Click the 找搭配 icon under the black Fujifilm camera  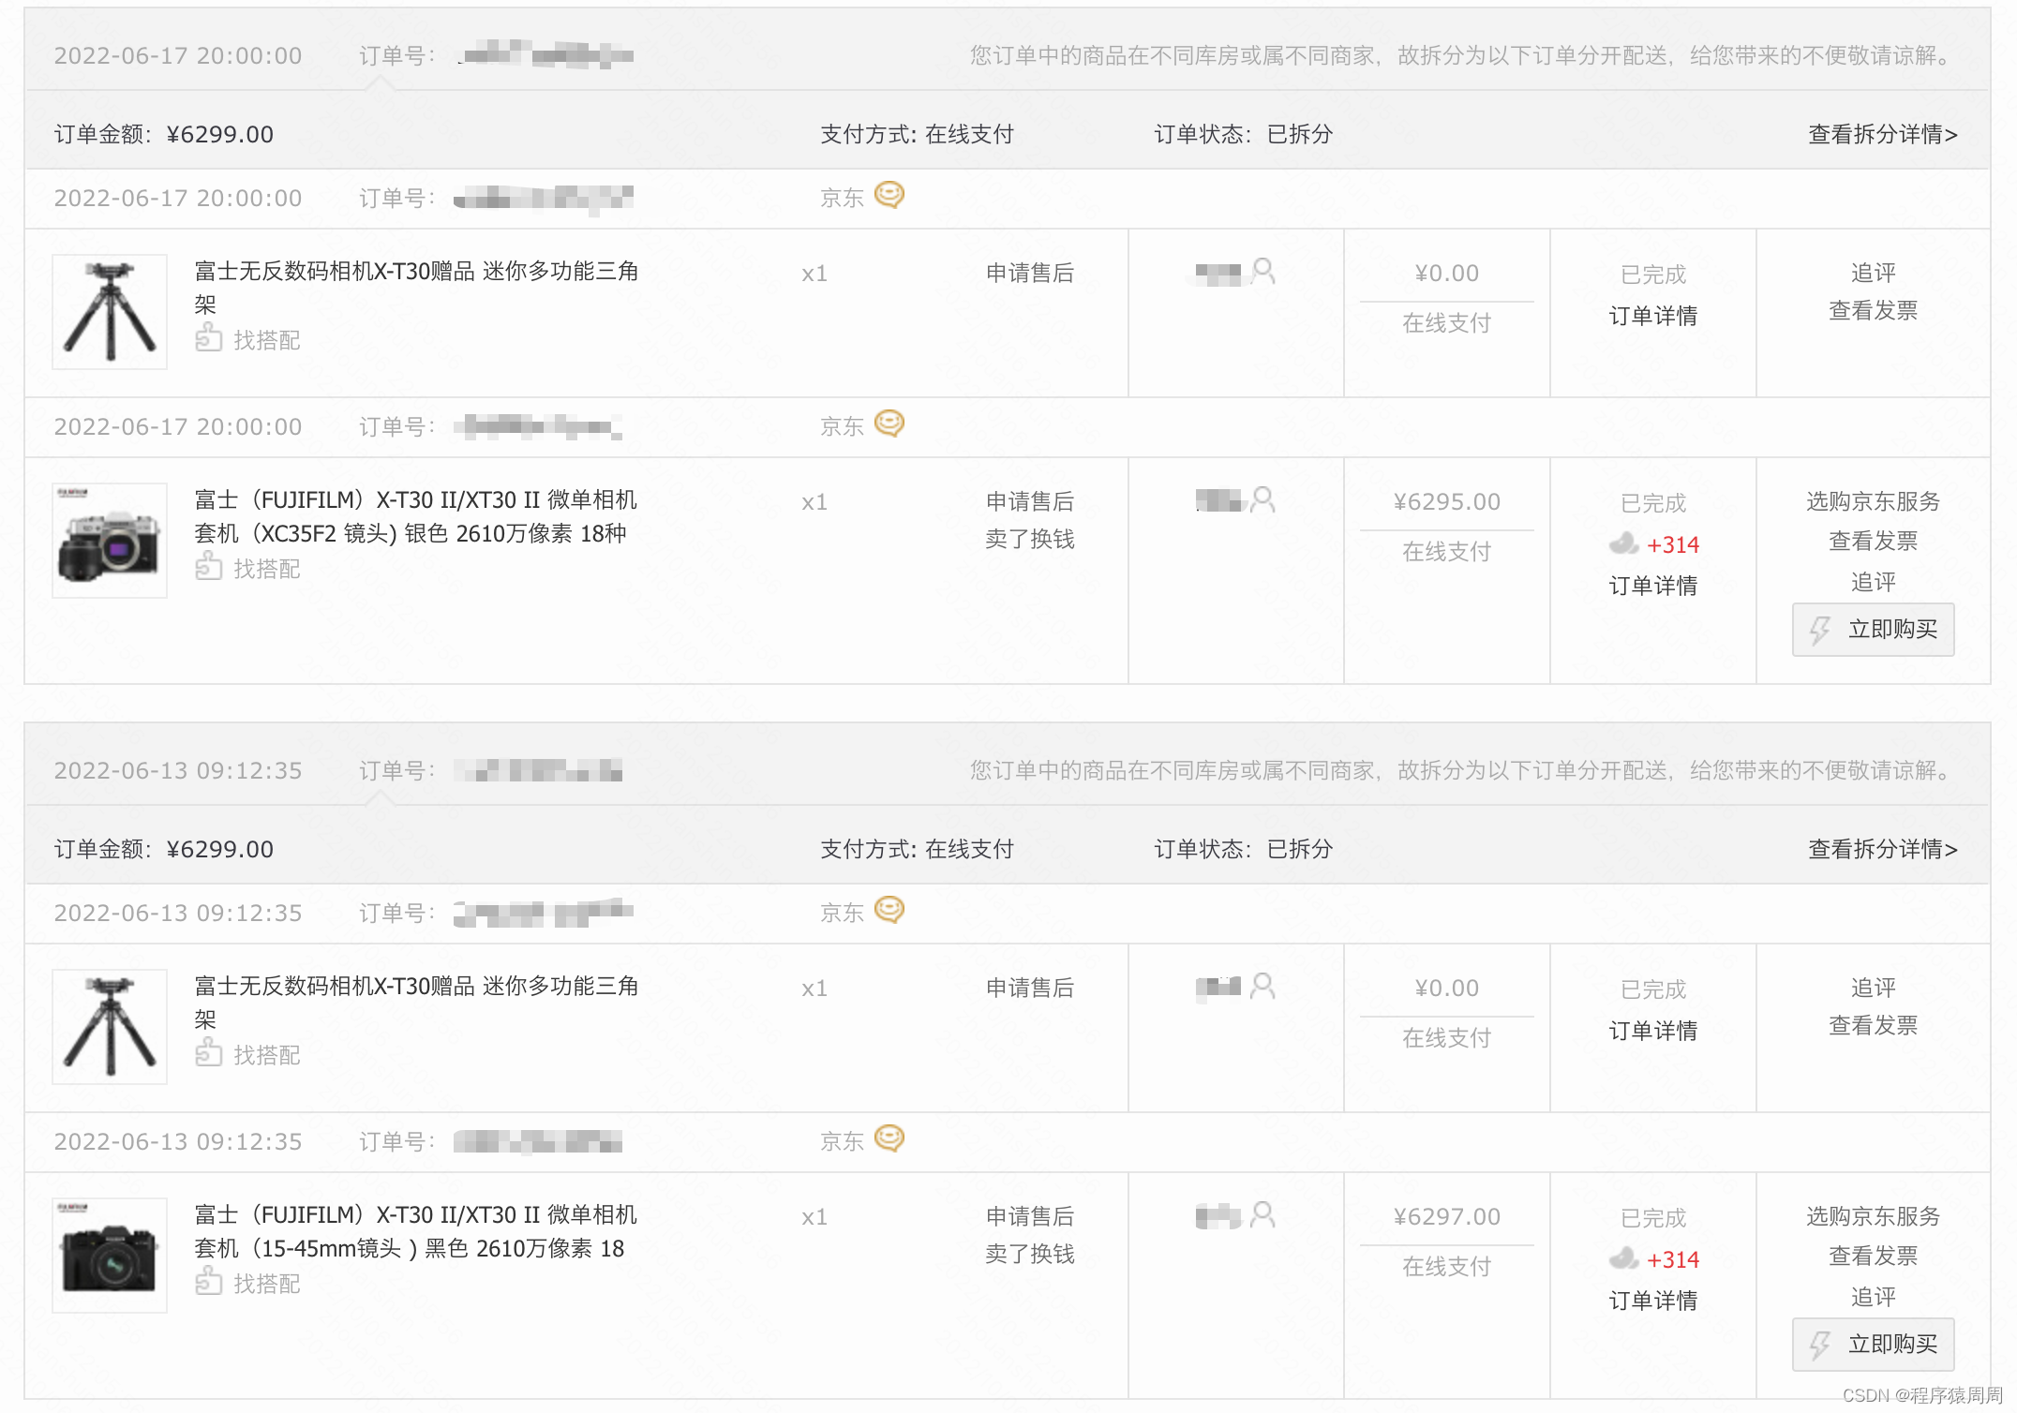tap(208, 1282)
